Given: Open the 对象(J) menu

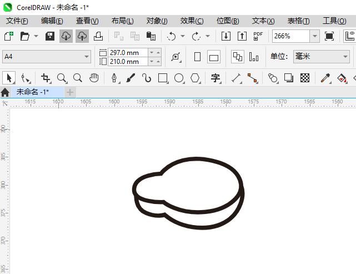Looking at the screenshot, I should pos(157,21).
